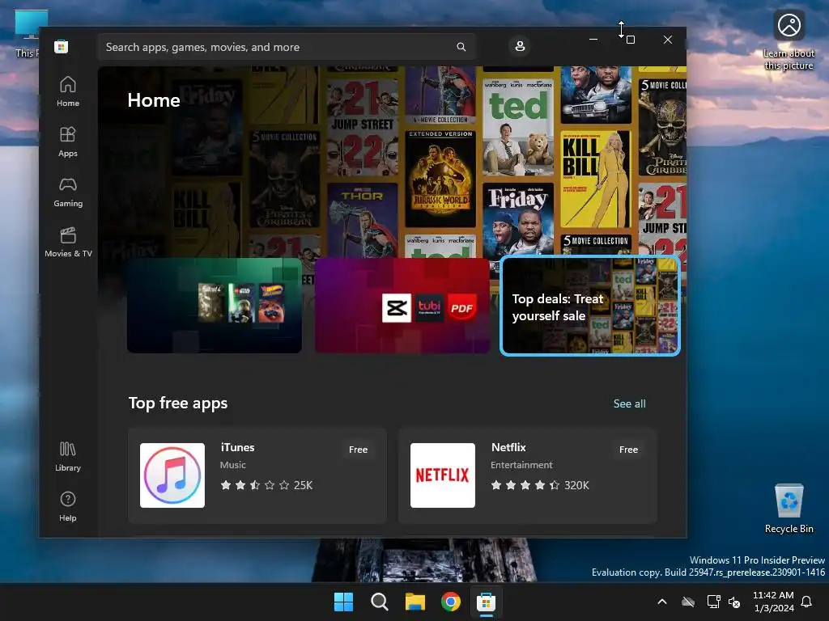The image size is (829, 621).
Task: Click Learn about this picture desktop icon
Action: (789, 40)
